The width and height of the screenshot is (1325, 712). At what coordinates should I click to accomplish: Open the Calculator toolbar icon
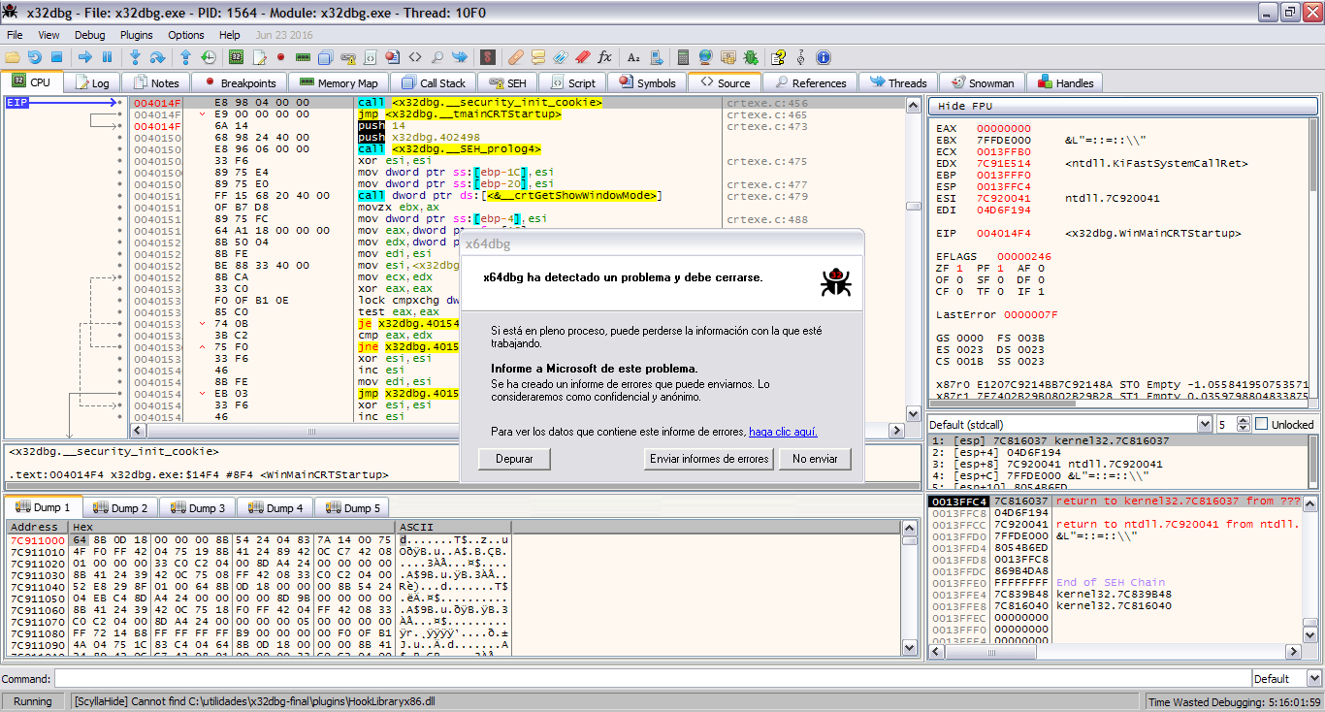pyautogui.click(x=683, y=57)
